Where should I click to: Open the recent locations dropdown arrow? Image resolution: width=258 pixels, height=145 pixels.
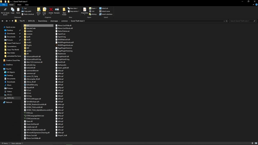click(x=10, y=21)
